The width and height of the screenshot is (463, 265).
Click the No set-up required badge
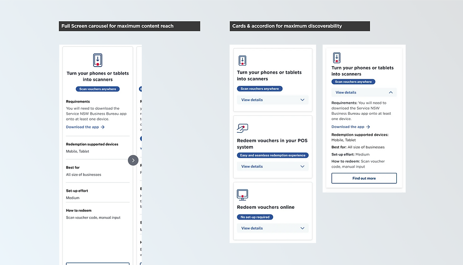[x=255, y=217]
